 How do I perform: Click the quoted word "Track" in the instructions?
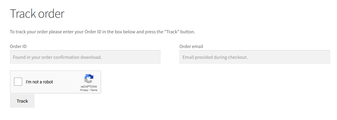172,32
